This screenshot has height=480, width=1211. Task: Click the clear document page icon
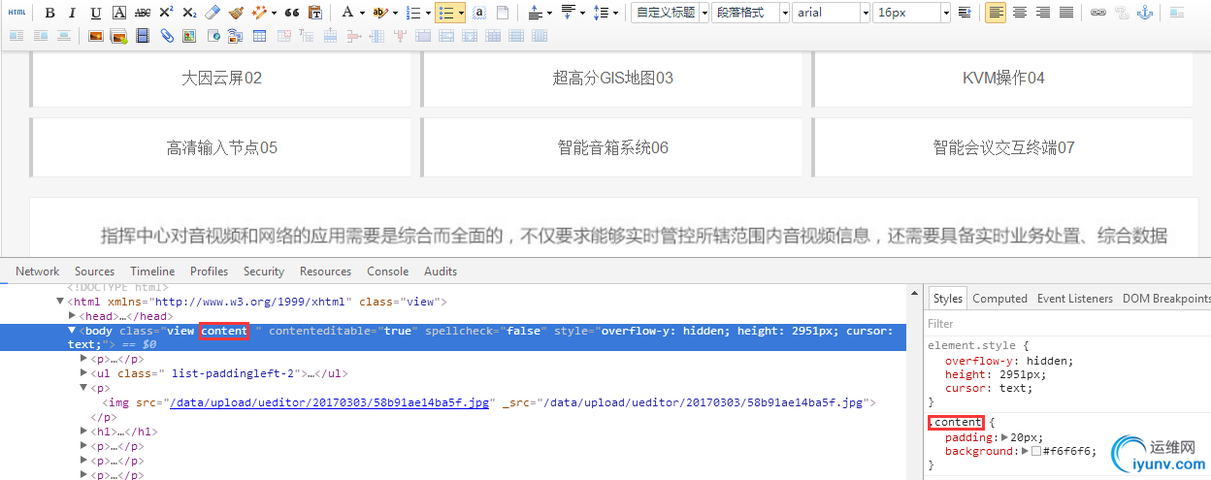503,13
